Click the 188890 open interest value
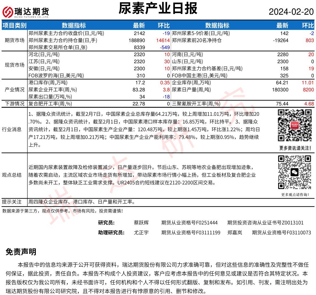The image size is (316, 295). click(136, 40)
